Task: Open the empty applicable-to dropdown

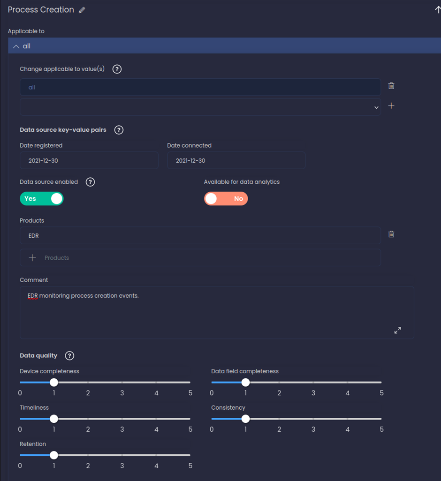Action: (x=376, y=107)
